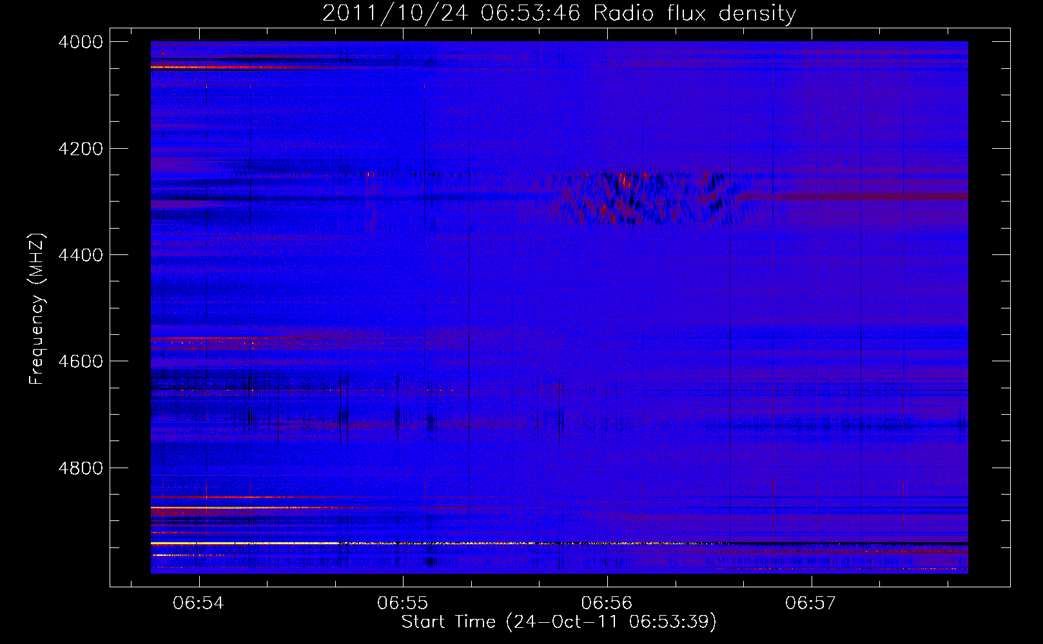The image size is (1043, 644).
Task: Click the plot title "2011/10/24 06:53:46 Radio flux density"
Action: tap(559, 13)
